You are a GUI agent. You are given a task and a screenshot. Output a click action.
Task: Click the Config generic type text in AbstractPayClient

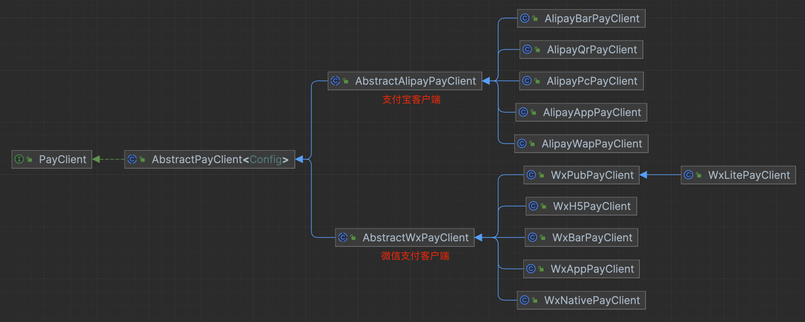click(x=269, y=159)
